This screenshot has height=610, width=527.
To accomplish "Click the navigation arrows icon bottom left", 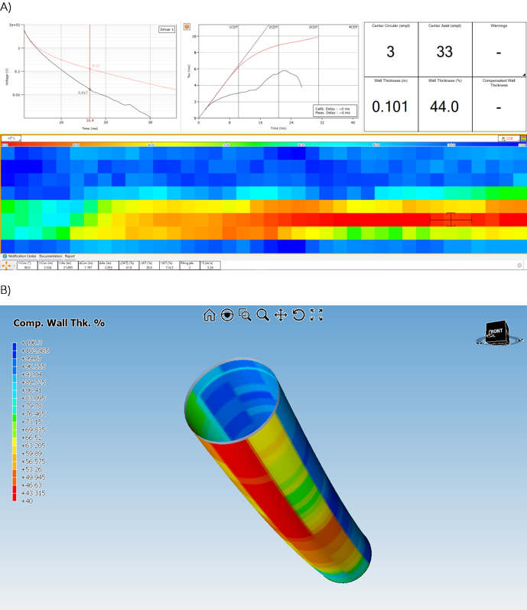I will [x=8, y=265].
